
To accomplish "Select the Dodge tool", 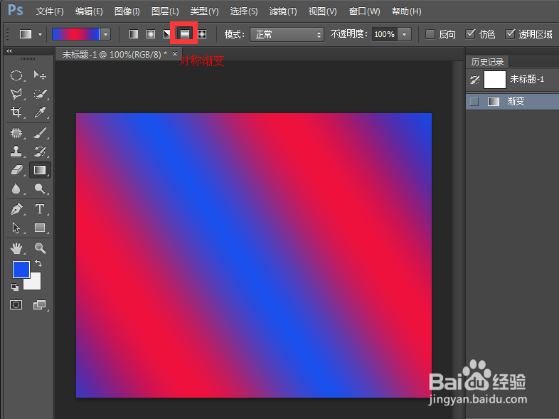I will point(40,189).
